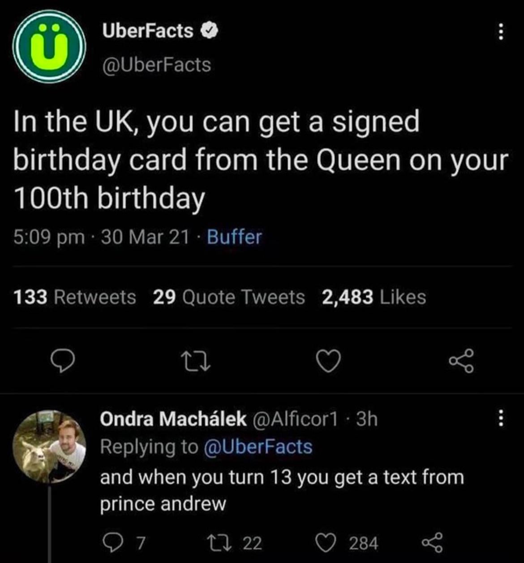Click the UberFacts verified badge

tap(208, 31)
